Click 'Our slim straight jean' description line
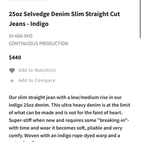This screenshot has width=142, height=142. [65, 97]
